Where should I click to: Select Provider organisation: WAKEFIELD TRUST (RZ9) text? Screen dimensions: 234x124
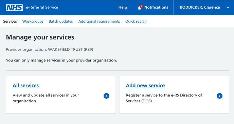point(50,49)
